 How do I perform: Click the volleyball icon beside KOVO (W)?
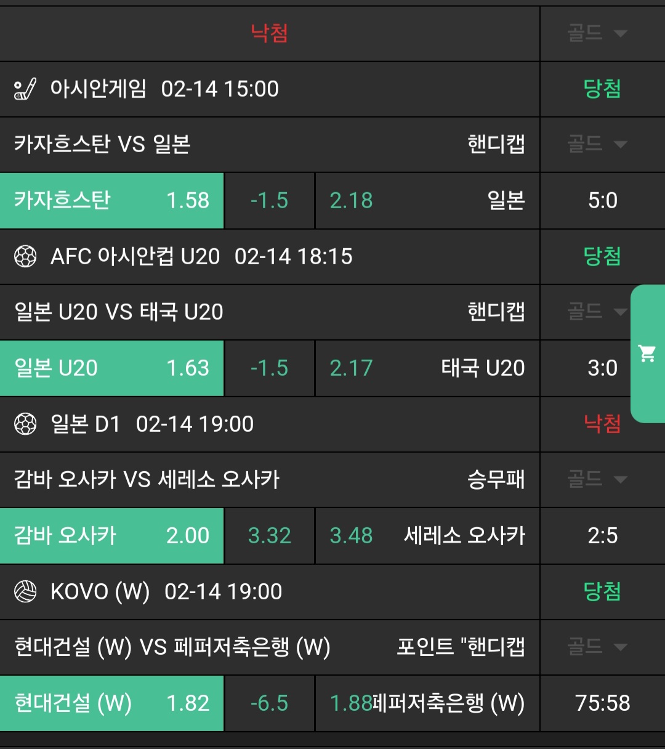[x=25, y=591]
